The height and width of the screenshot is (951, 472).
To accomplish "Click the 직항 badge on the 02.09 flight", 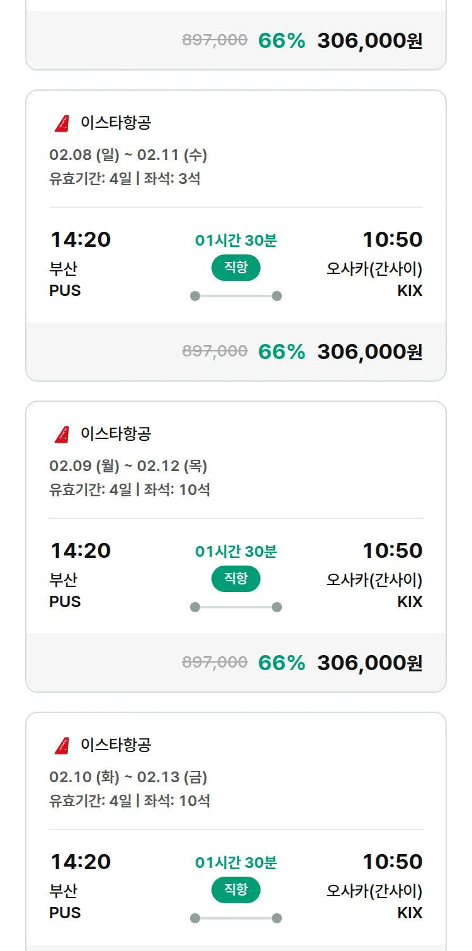I will click(235, 579).
